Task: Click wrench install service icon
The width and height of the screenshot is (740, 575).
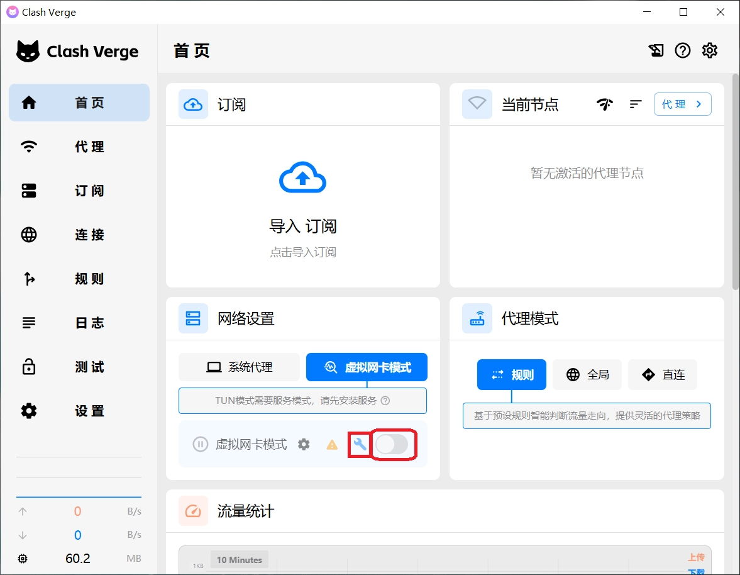Action: [360, 444]
